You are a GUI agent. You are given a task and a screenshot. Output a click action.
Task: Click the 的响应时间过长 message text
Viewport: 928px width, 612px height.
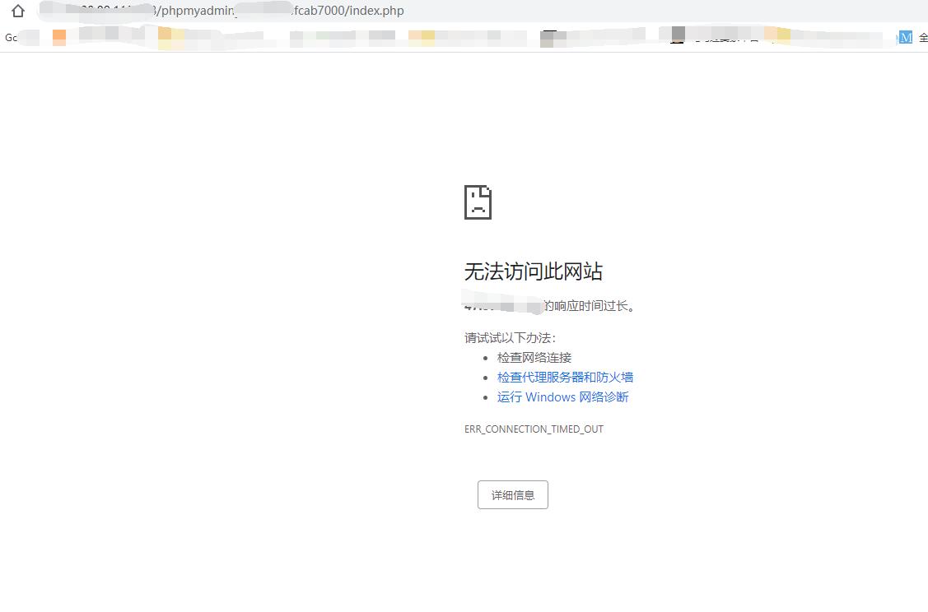[x=590, y=306]
